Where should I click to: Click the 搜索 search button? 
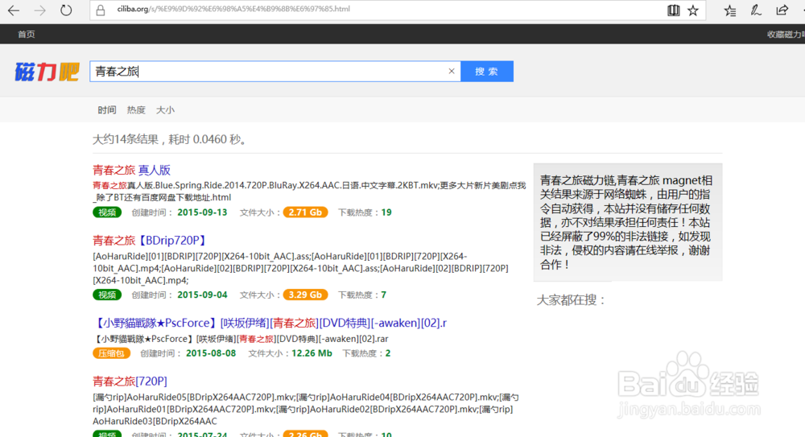487,72
